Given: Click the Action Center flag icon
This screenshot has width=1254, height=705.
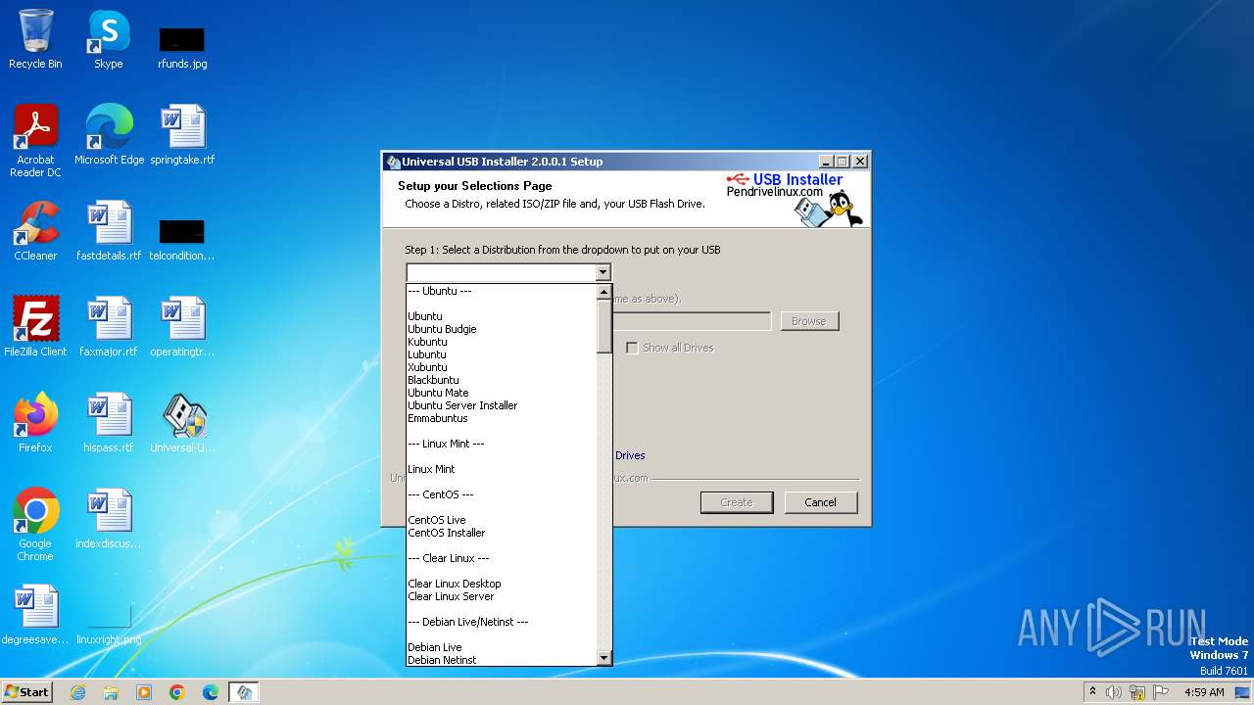Looking at the screenshot, I should click(1161, 692).
